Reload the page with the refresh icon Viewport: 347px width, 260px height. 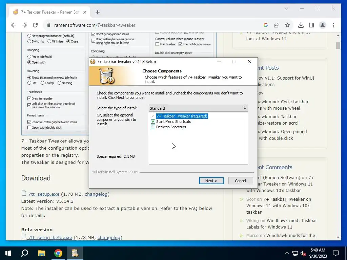[x=35, y=25]
